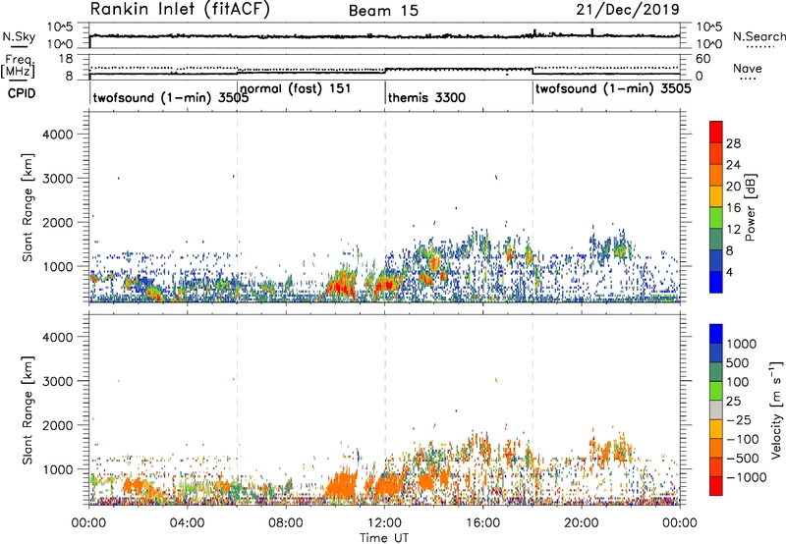
Task: Click 'Slant Range [km]' label of power panel
Action: click(x=28, y=207)
